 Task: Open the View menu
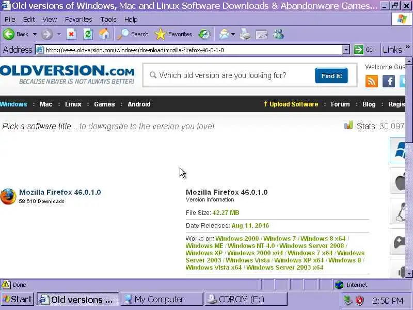[50, 20]
